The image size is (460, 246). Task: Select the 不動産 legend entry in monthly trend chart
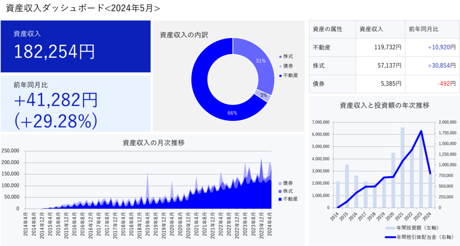coord(287,199)
